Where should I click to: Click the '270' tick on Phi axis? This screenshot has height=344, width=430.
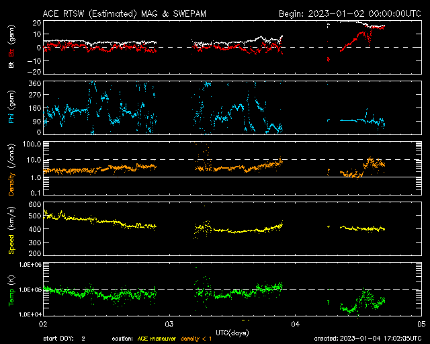coord(35,95)
